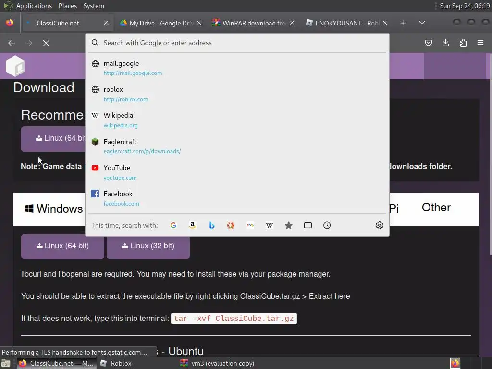Click the clock Sun Sep 24, 06:19
The width and height of the screenshot is (492, 369).
[465, 6]
